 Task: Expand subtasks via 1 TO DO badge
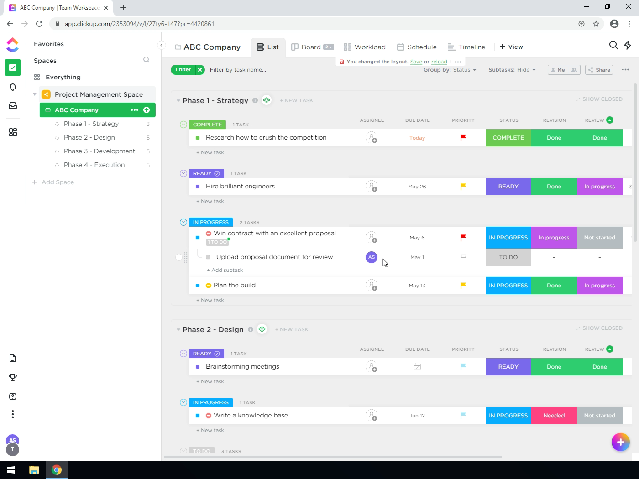(217, 242)
